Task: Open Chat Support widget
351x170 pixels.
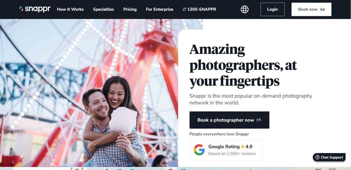Action: pos(329,157)
